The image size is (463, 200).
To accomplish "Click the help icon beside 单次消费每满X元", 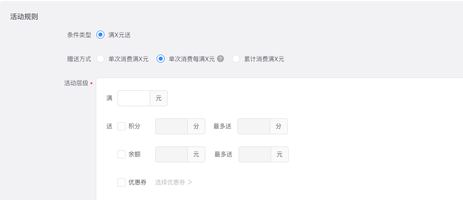I will coord(220,59).
